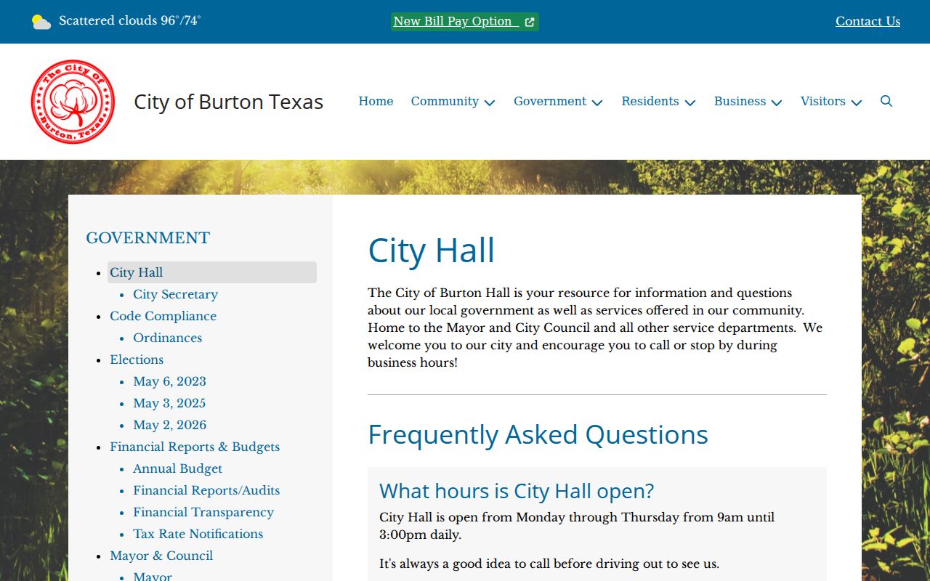
Task: Open Financial Transparency sidebar link
Action: (x=203, y=512)
